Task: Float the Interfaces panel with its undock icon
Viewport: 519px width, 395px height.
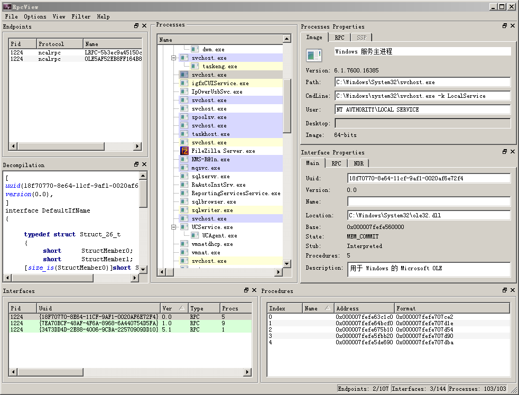Action: pyautogui.click(x=246, y=290)
